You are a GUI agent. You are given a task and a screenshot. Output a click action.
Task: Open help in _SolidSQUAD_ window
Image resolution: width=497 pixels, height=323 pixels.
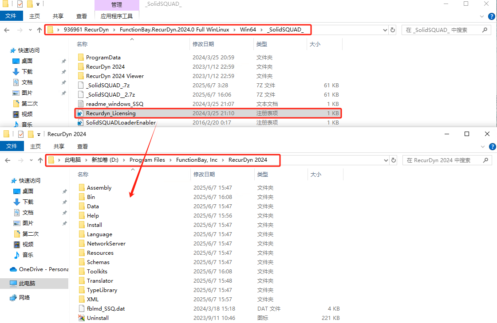(492, 16)
